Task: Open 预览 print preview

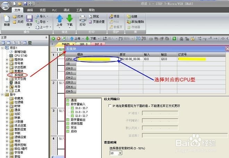Action: (x=94, y=17)
